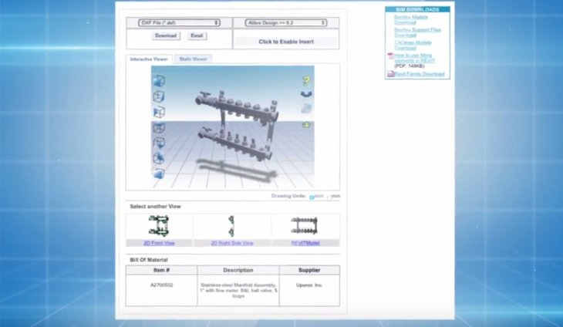Switch to Static Viewer tab
563x327 pixels.
tap(193, 59)
